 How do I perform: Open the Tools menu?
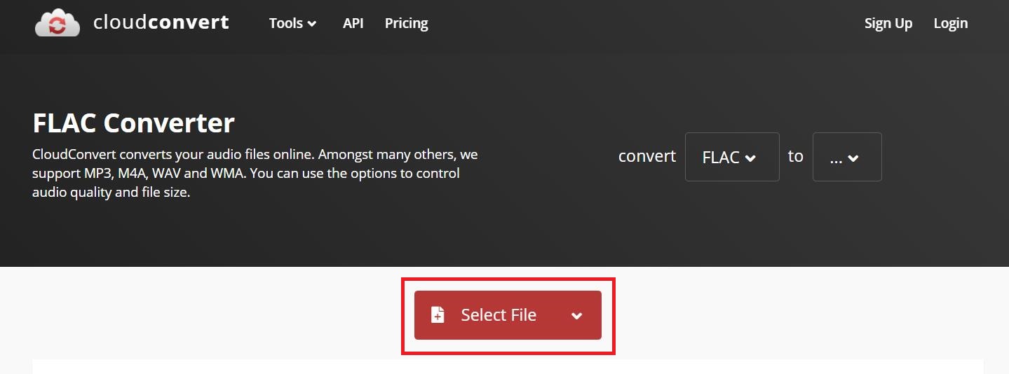286,23
